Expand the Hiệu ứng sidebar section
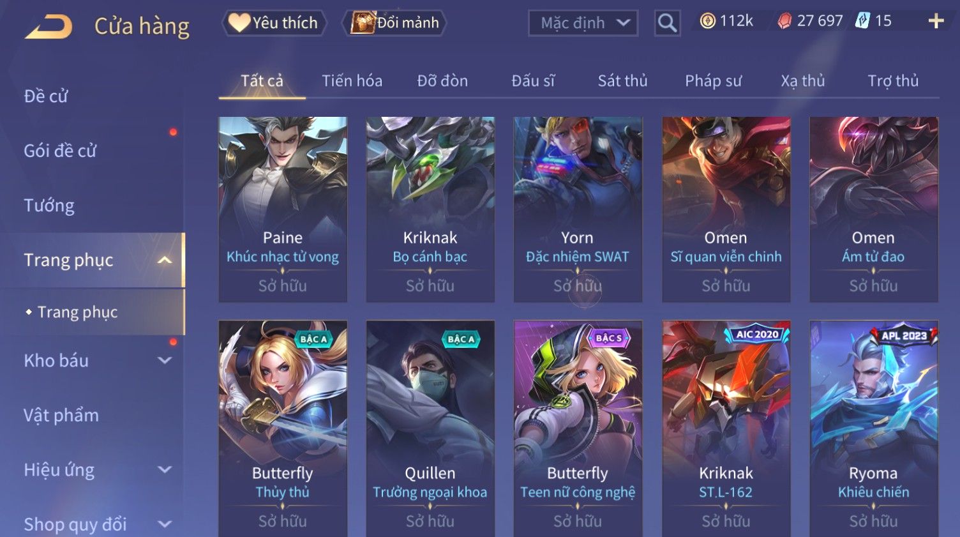This screenshot has width=960, height=537. coord(165,470)
